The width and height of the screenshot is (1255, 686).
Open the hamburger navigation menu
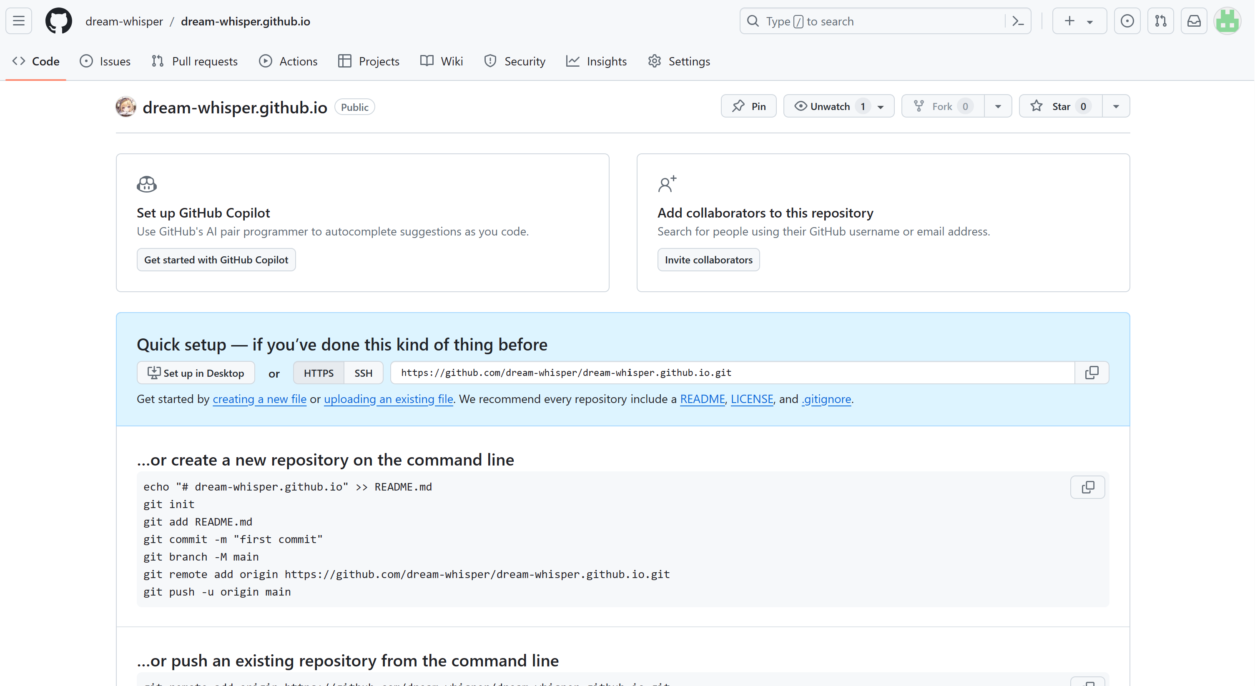click(x=18, y=21)
